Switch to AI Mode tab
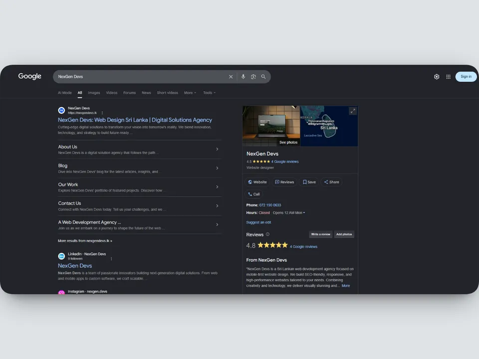The image size is (479, 359). pos(65,93)
